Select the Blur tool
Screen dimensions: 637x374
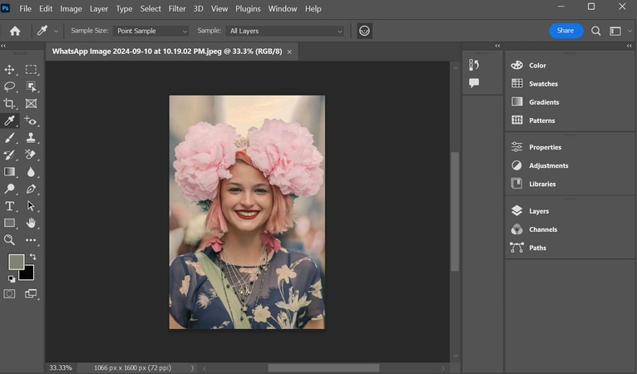pos(31,172)
